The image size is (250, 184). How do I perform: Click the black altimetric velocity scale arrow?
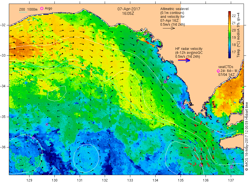(x=169, y=28)
